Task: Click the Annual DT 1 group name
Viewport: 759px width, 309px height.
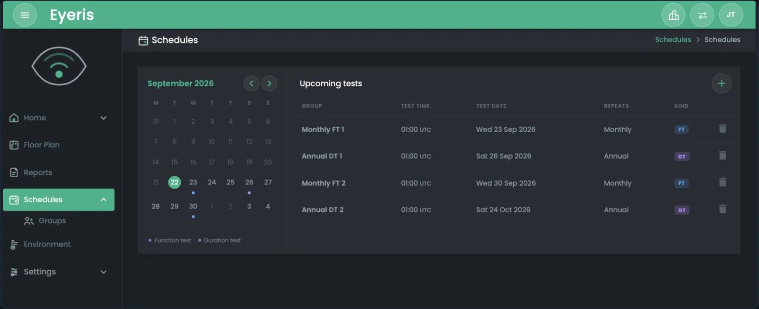Action: pyautogui.click(x=322, y=156)
